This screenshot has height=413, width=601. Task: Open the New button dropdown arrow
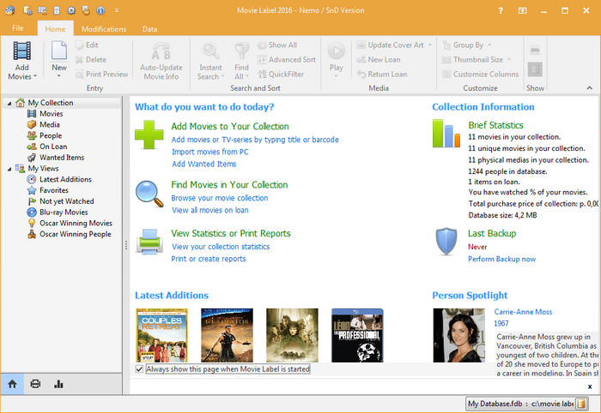click(59, 76)
